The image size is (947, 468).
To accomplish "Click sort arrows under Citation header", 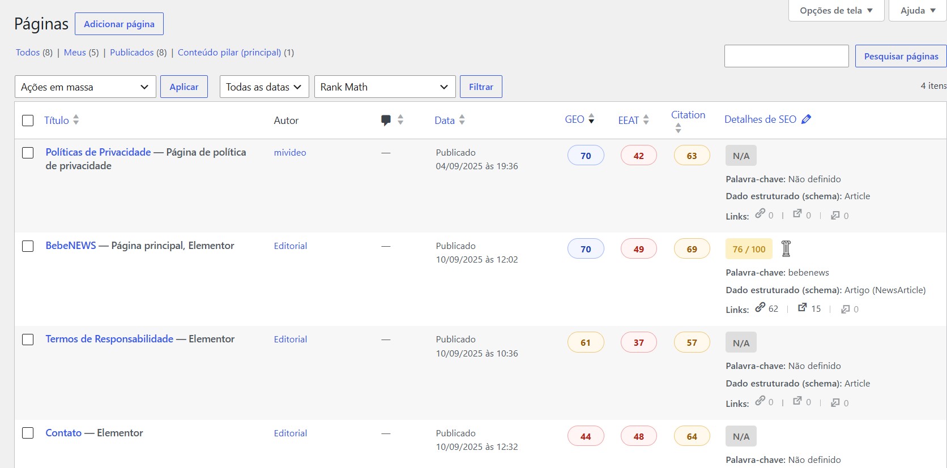I will [x=678, y=128].
